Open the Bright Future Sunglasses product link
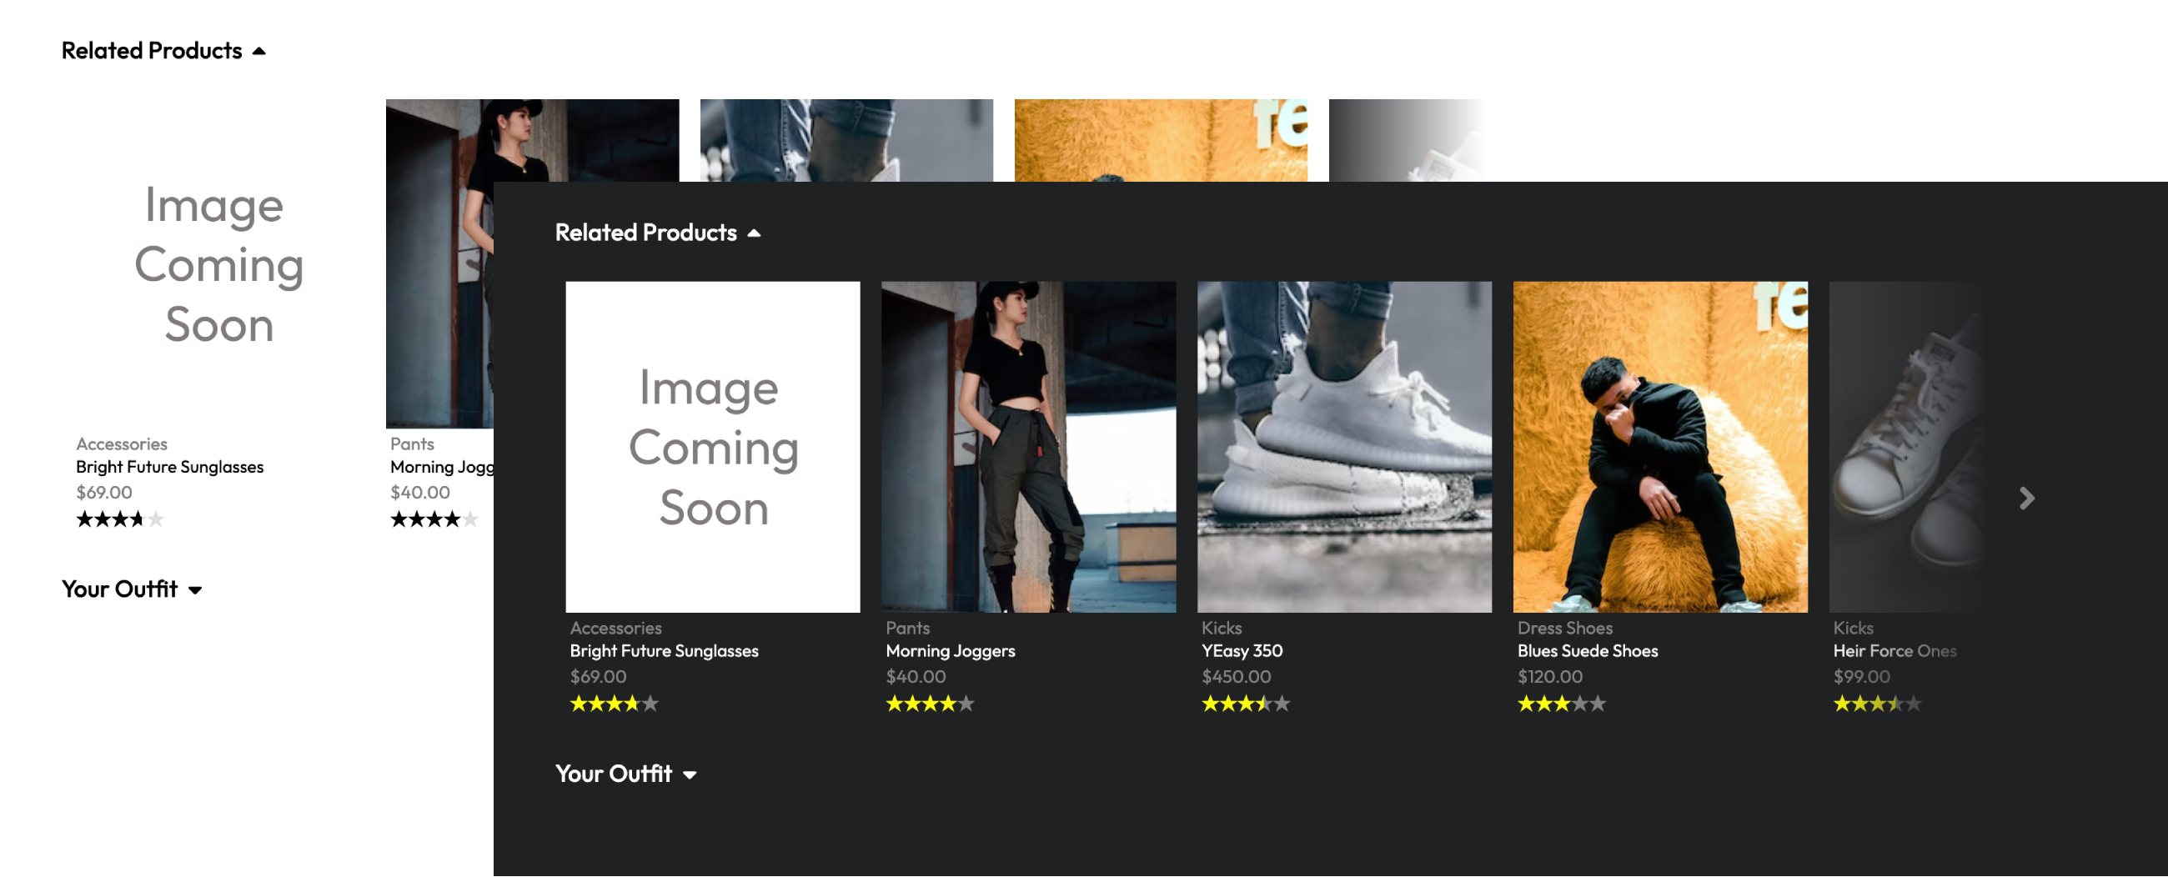The height and width of the screenshot is (877, 2168). [664, 650]
